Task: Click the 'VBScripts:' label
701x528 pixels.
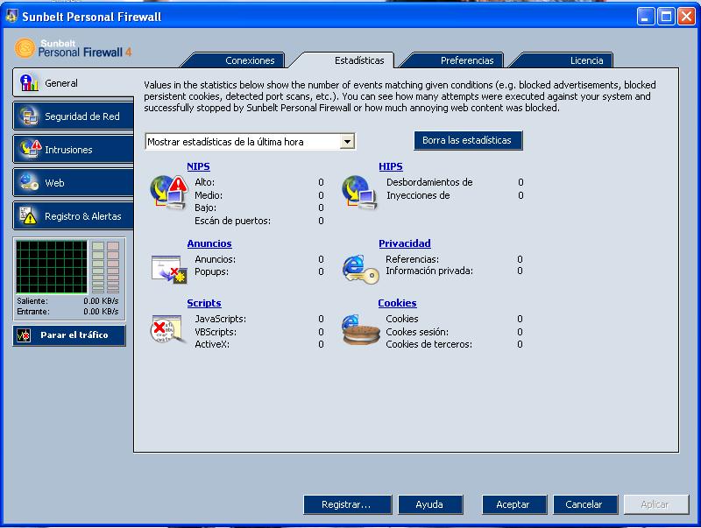Action: click(216, 332)
